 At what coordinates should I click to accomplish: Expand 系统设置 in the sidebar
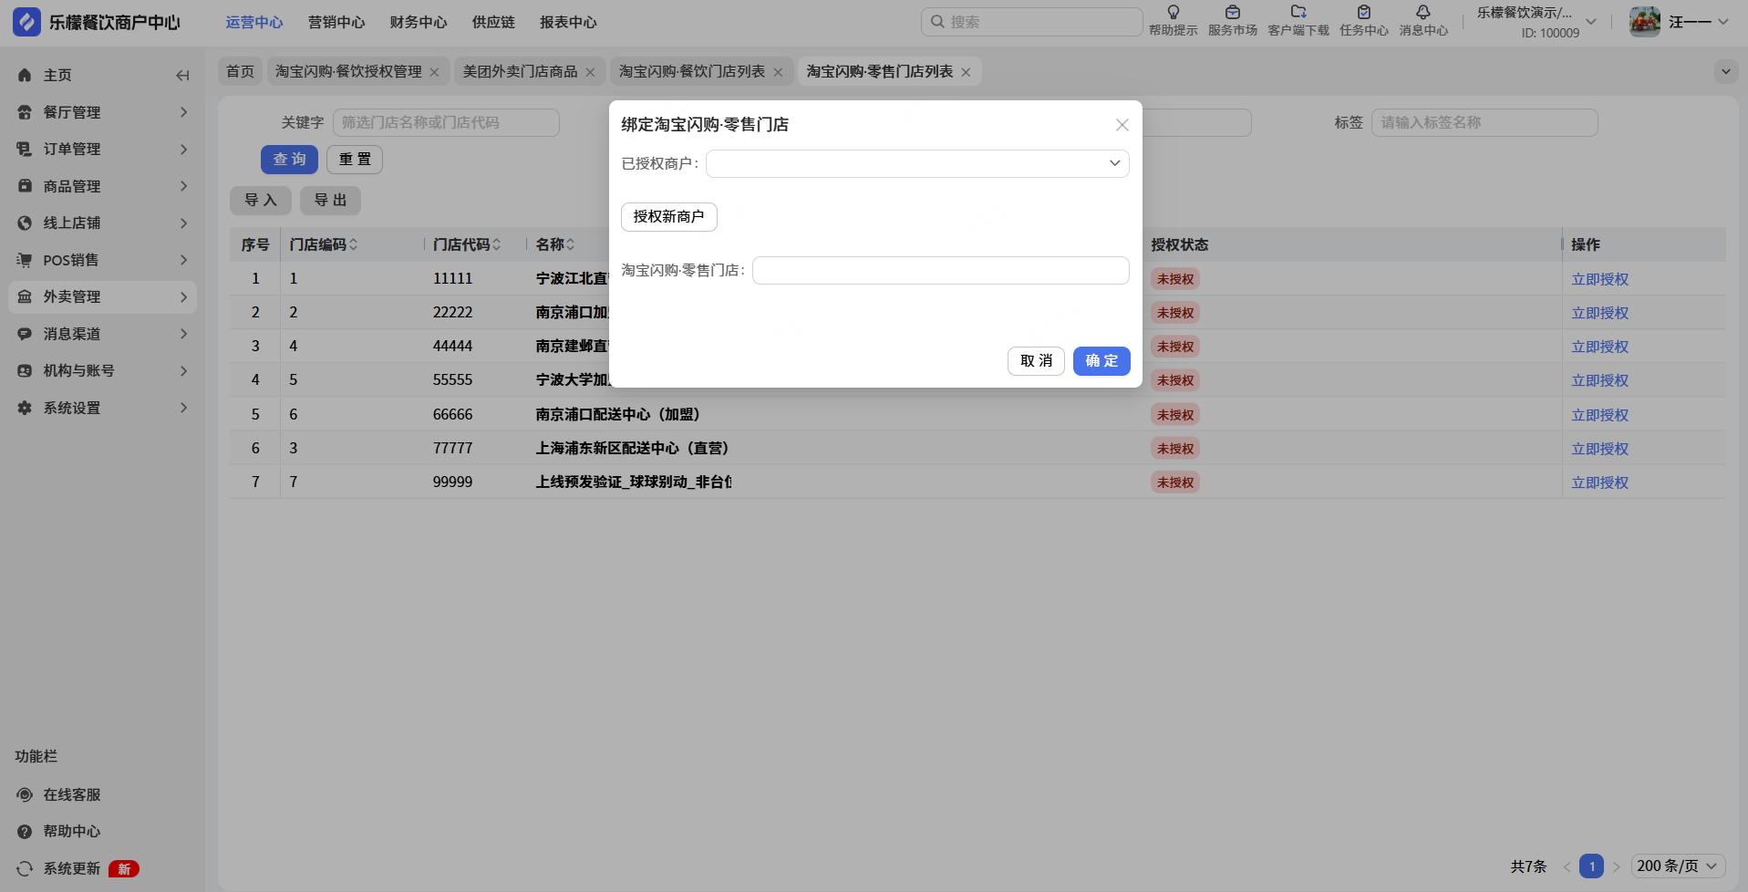102,408
